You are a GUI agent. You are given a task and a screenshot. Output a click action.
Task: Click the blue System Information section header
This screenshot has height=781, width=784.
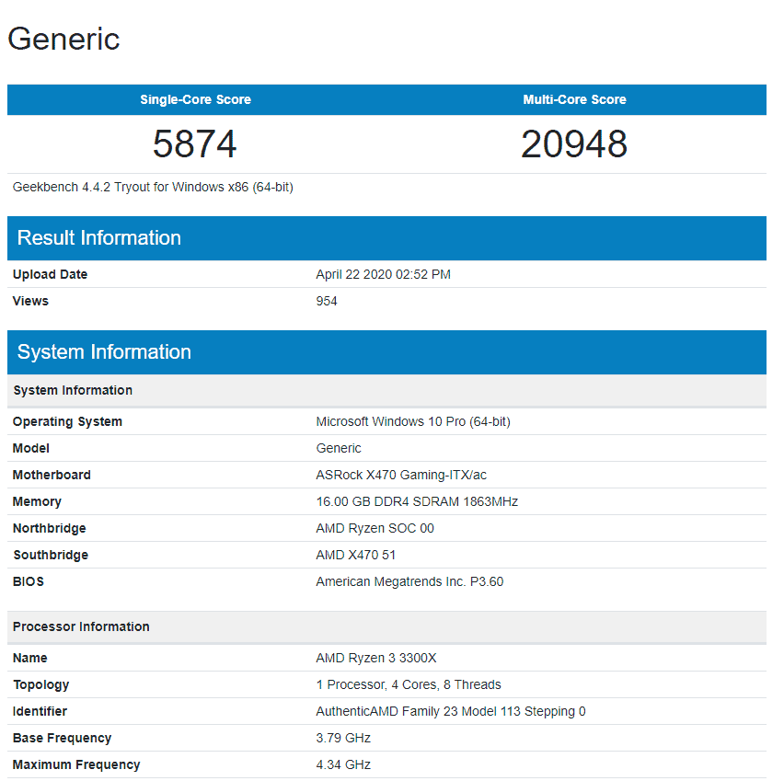386,352
